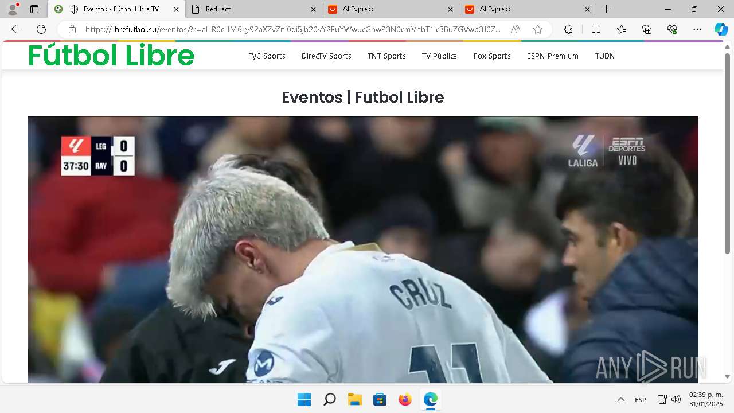View site information lock icon
Screen dimensions: 734x413
click(x=72, y=29)
